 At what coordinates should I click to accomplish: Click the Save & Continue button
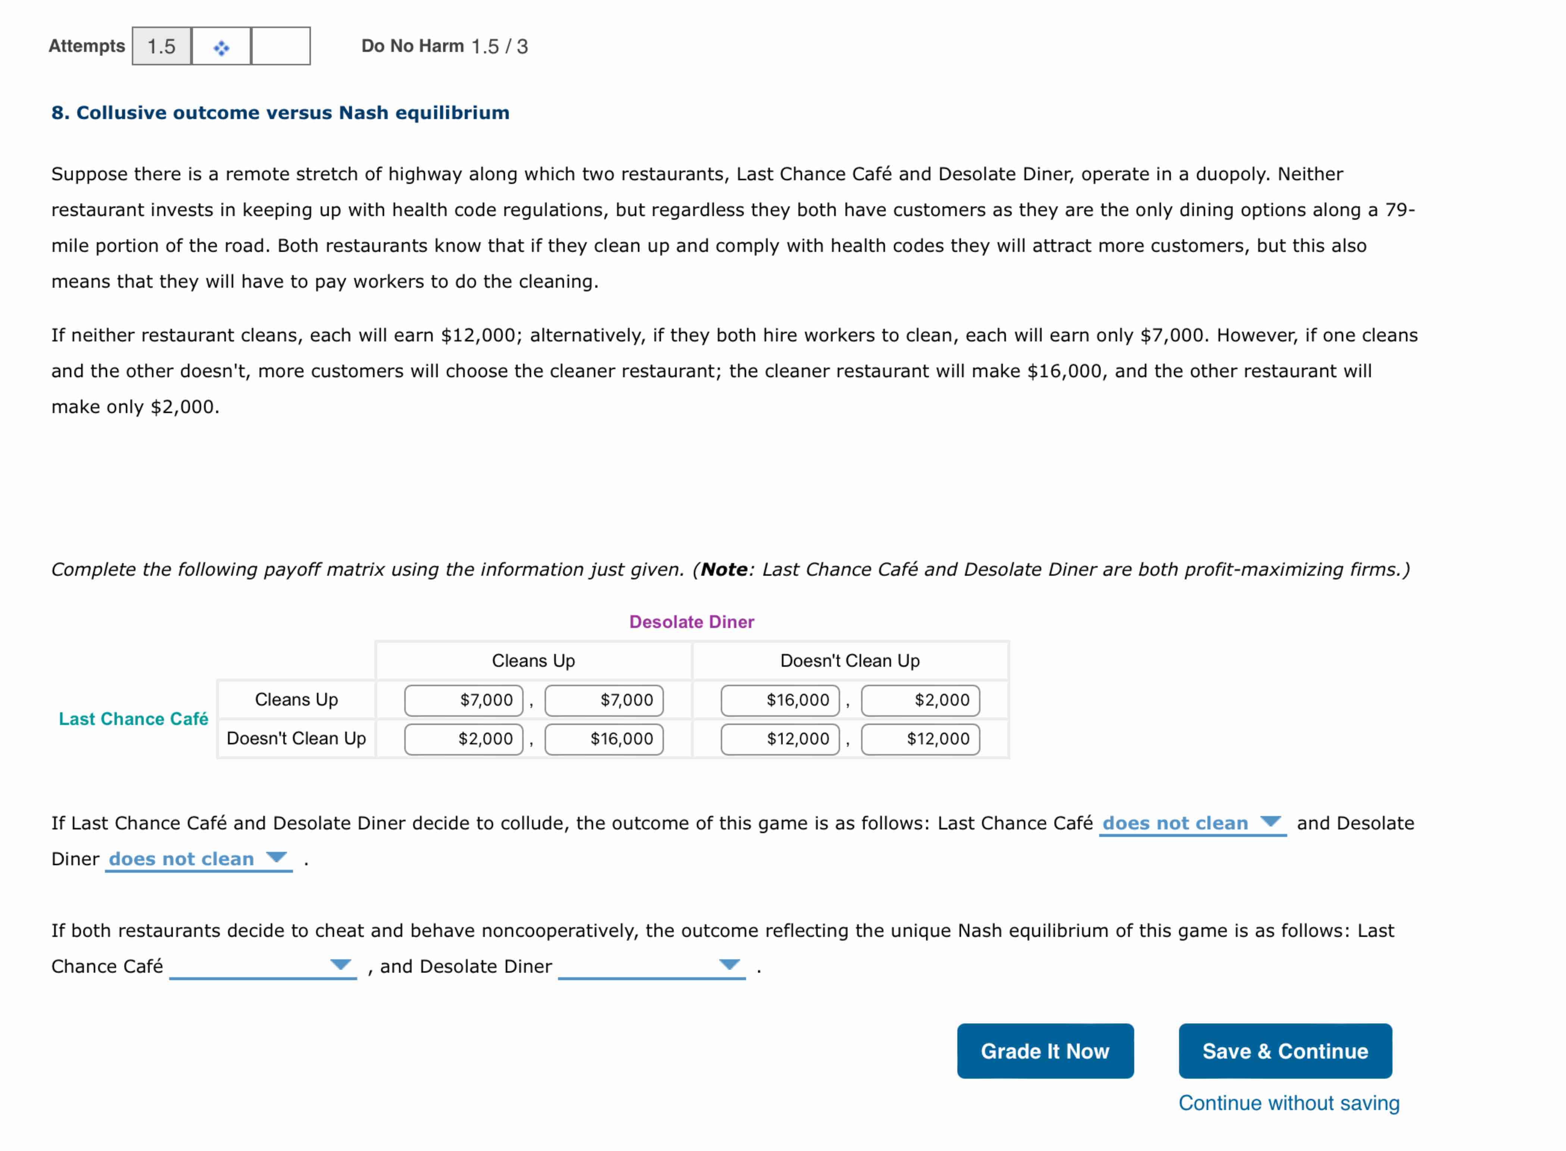(x=1285, y=1051)
